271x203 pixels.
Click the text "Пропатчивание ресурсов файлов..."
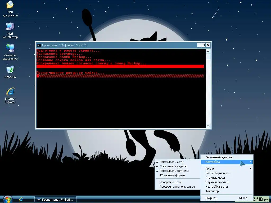70,73
